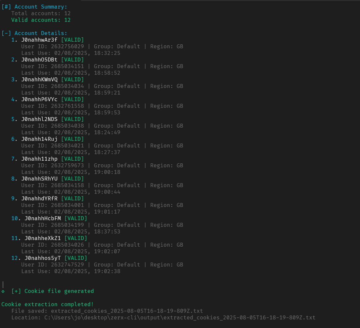The image size is (360, 328).
Task: Click the [VALID] tag next to J0nahh11zhp
Action: tap(72, 159)
